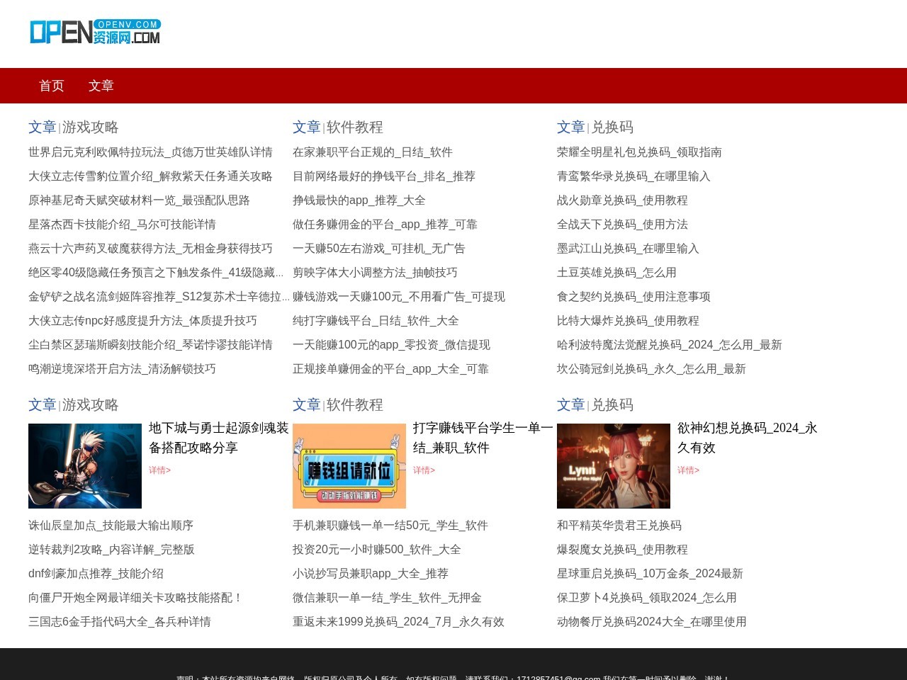This screenshot has height=680, width=907.
Task: Open 诛仙辰皇加点_技能最大输出顺序 article
Action: point(111,526)
